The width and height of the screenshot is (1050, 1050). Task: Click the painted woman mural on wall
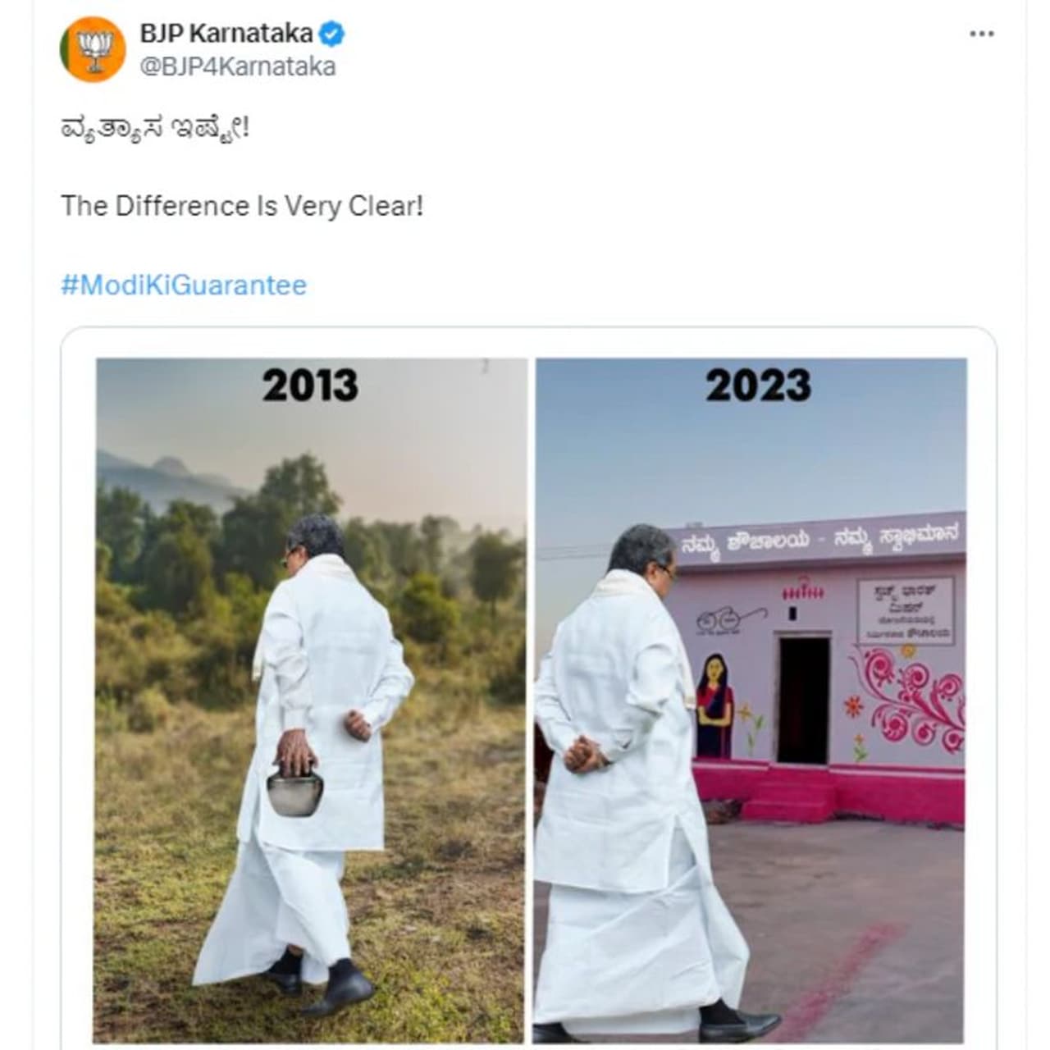[x=714, y=705]
